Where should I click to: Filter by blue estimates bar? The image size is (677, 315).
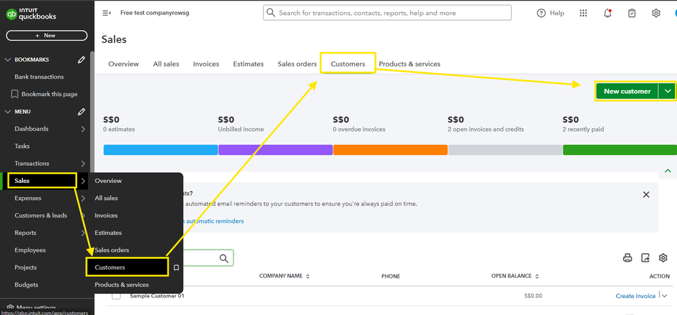pyautogui.click(x=161, y=150)
